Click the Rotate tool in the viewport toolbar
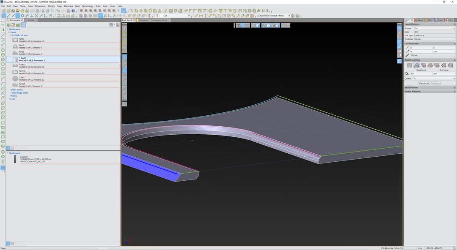 point(125,42)
